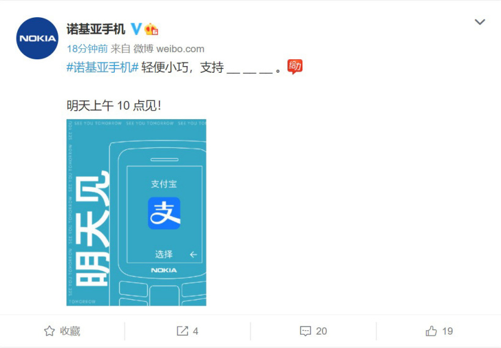The height and width of the screenshot is (348, 501).
Task: Toggle like on the 19 count
Action: click(447, 331)
